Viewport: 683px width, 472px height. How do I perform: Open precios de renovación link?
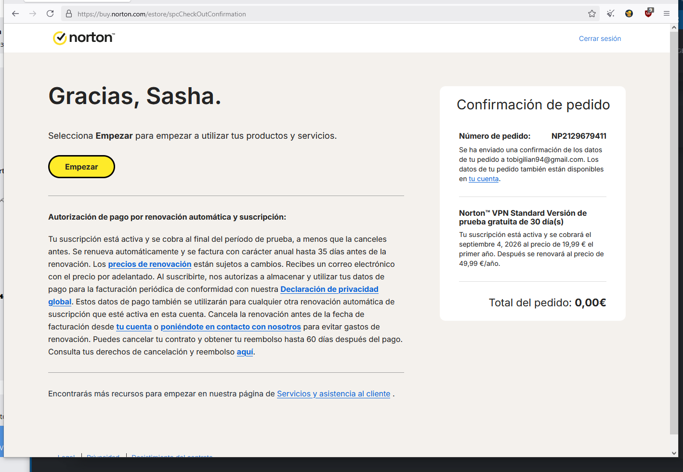pos(150,264)
